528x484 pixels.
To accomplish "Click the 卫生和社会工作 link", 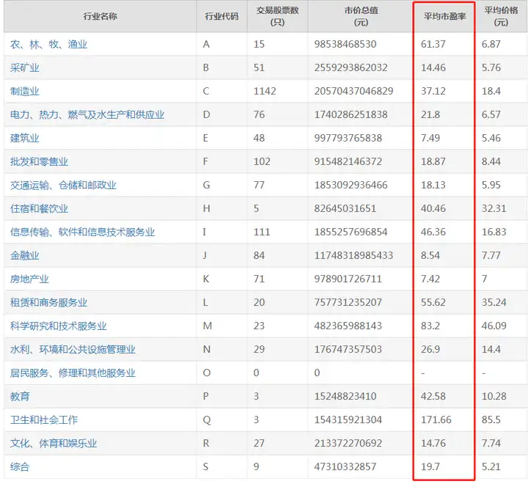I will tap(44, 419).
